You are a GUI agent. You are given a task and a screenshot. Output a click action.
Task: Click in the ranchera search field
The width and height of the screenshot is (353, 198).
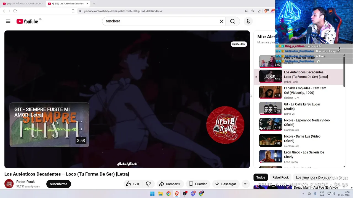pyautogui.click(x=161, y=21)
